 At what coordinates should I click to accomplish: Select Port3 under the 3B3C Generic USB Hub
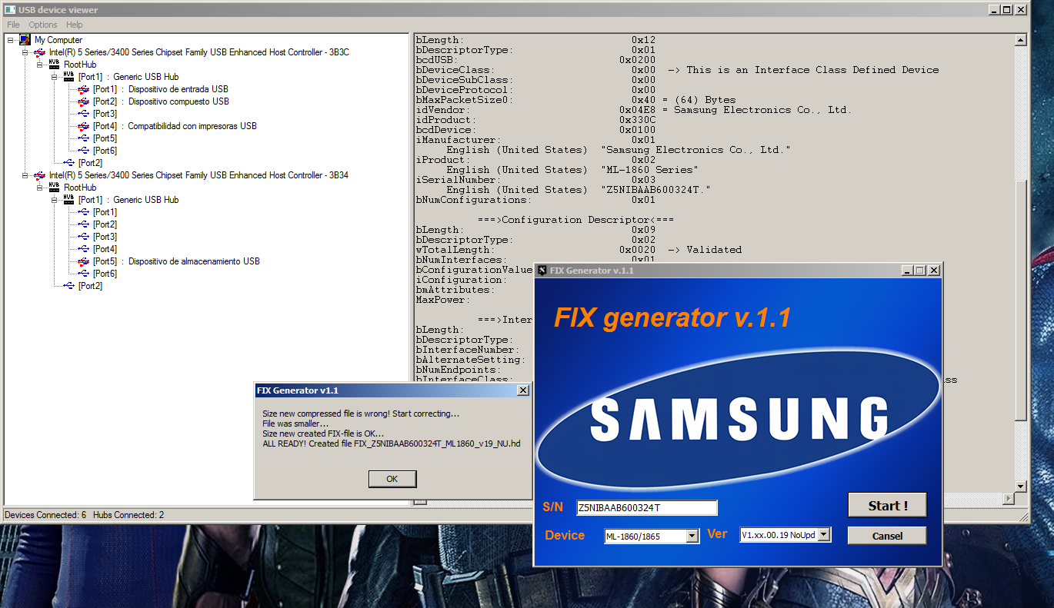tap(105, 114)
